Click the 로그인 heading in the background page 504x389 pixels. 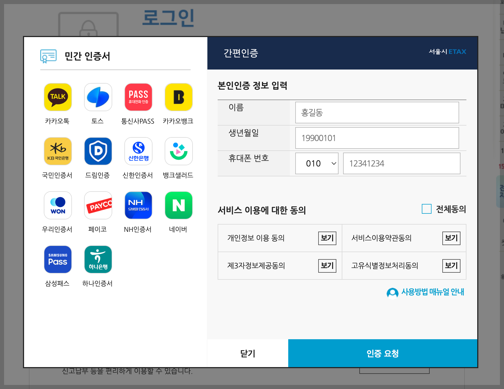point(168,18)
